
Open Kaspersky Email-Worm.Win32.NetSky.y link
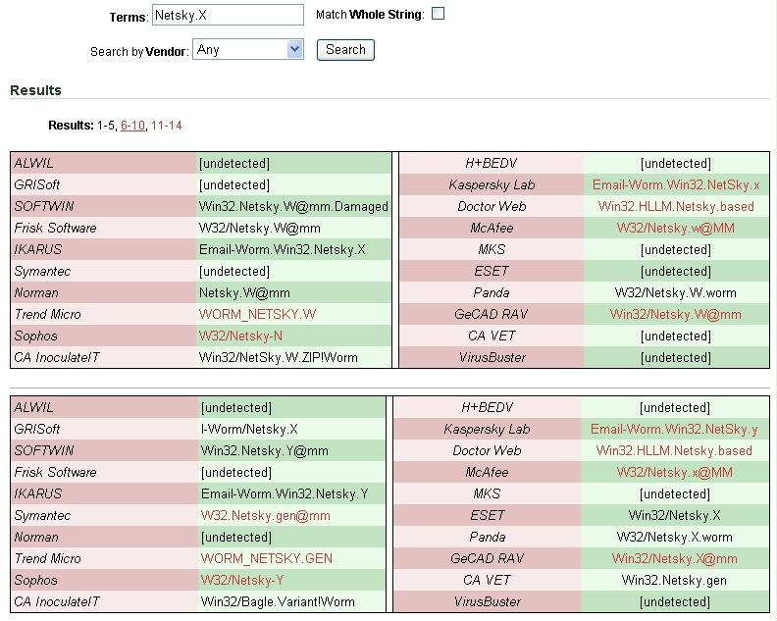(674, 429)
